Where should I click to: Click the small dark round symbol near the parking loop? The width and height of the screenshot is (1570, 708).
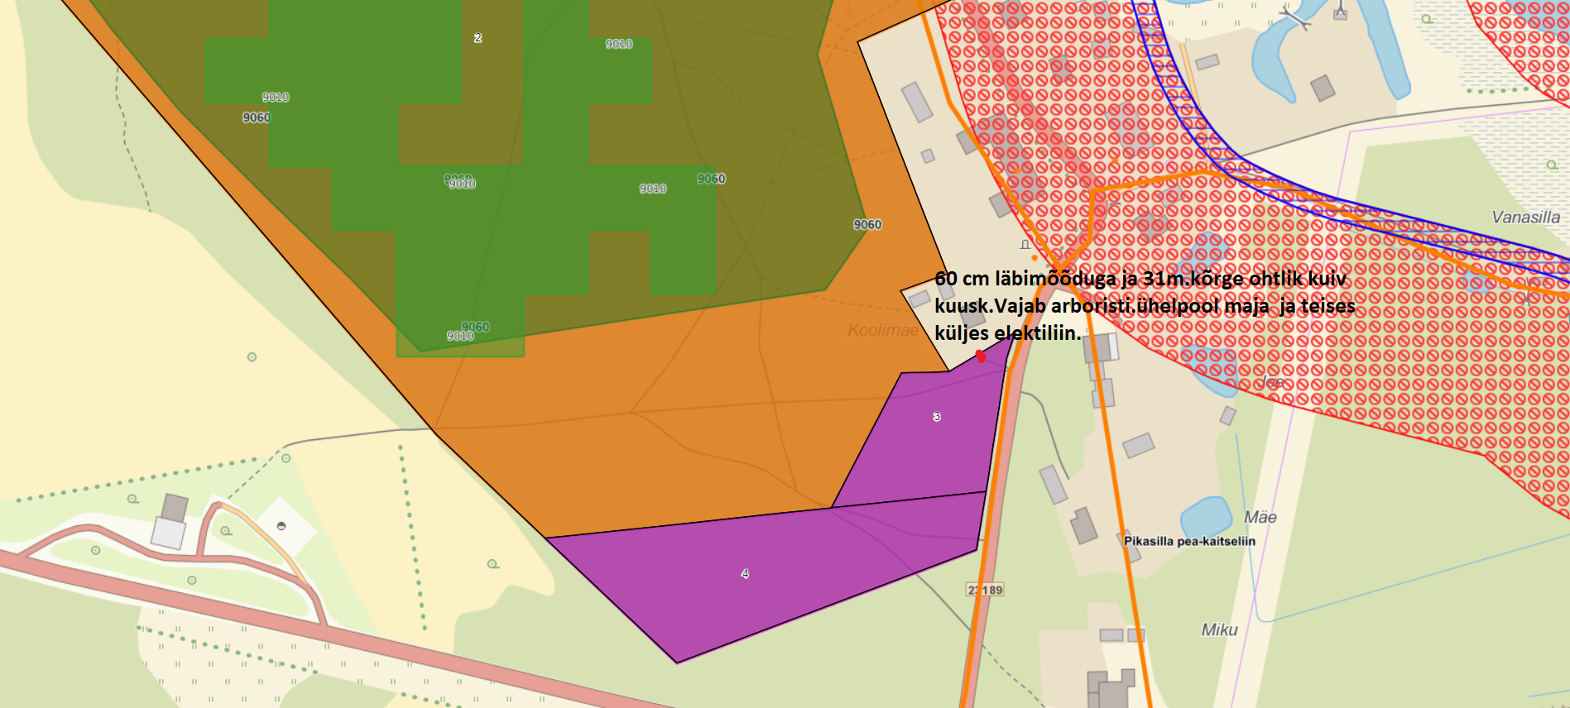[281, 526]
